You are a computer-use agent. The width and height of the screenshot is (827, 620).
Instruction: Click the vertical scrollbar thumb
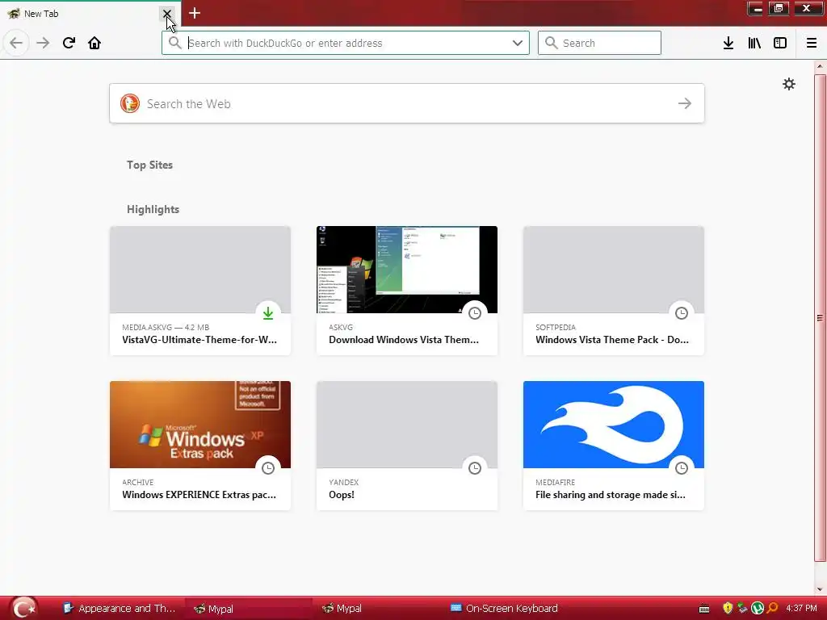(820, 318)
